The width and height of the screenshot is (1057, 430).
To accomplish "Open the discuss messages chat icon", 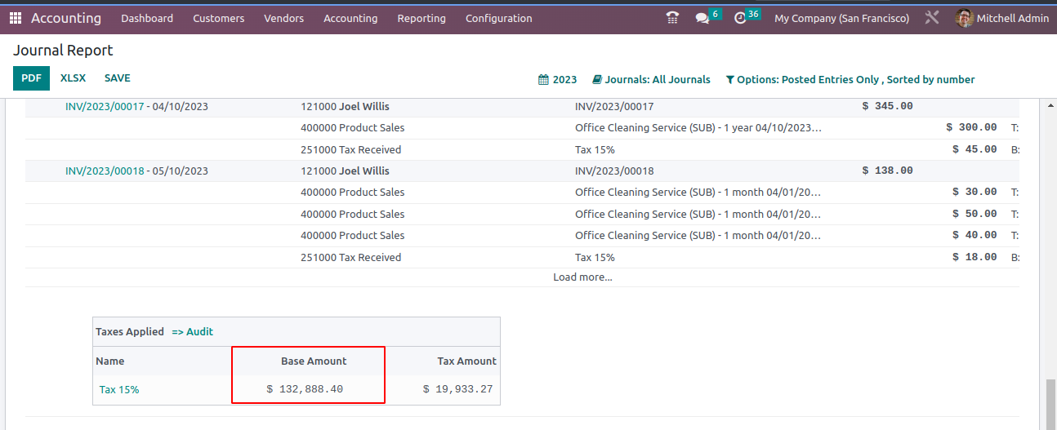I will point(702,18).
